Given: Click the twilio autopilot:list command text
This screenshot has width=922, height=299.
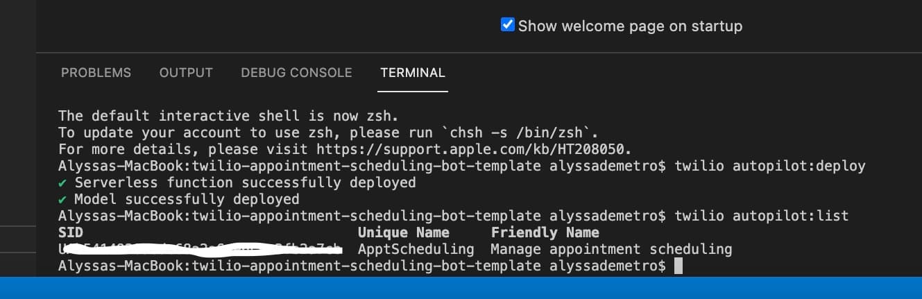Looking at the screenshot, I should tap(762, 216).
